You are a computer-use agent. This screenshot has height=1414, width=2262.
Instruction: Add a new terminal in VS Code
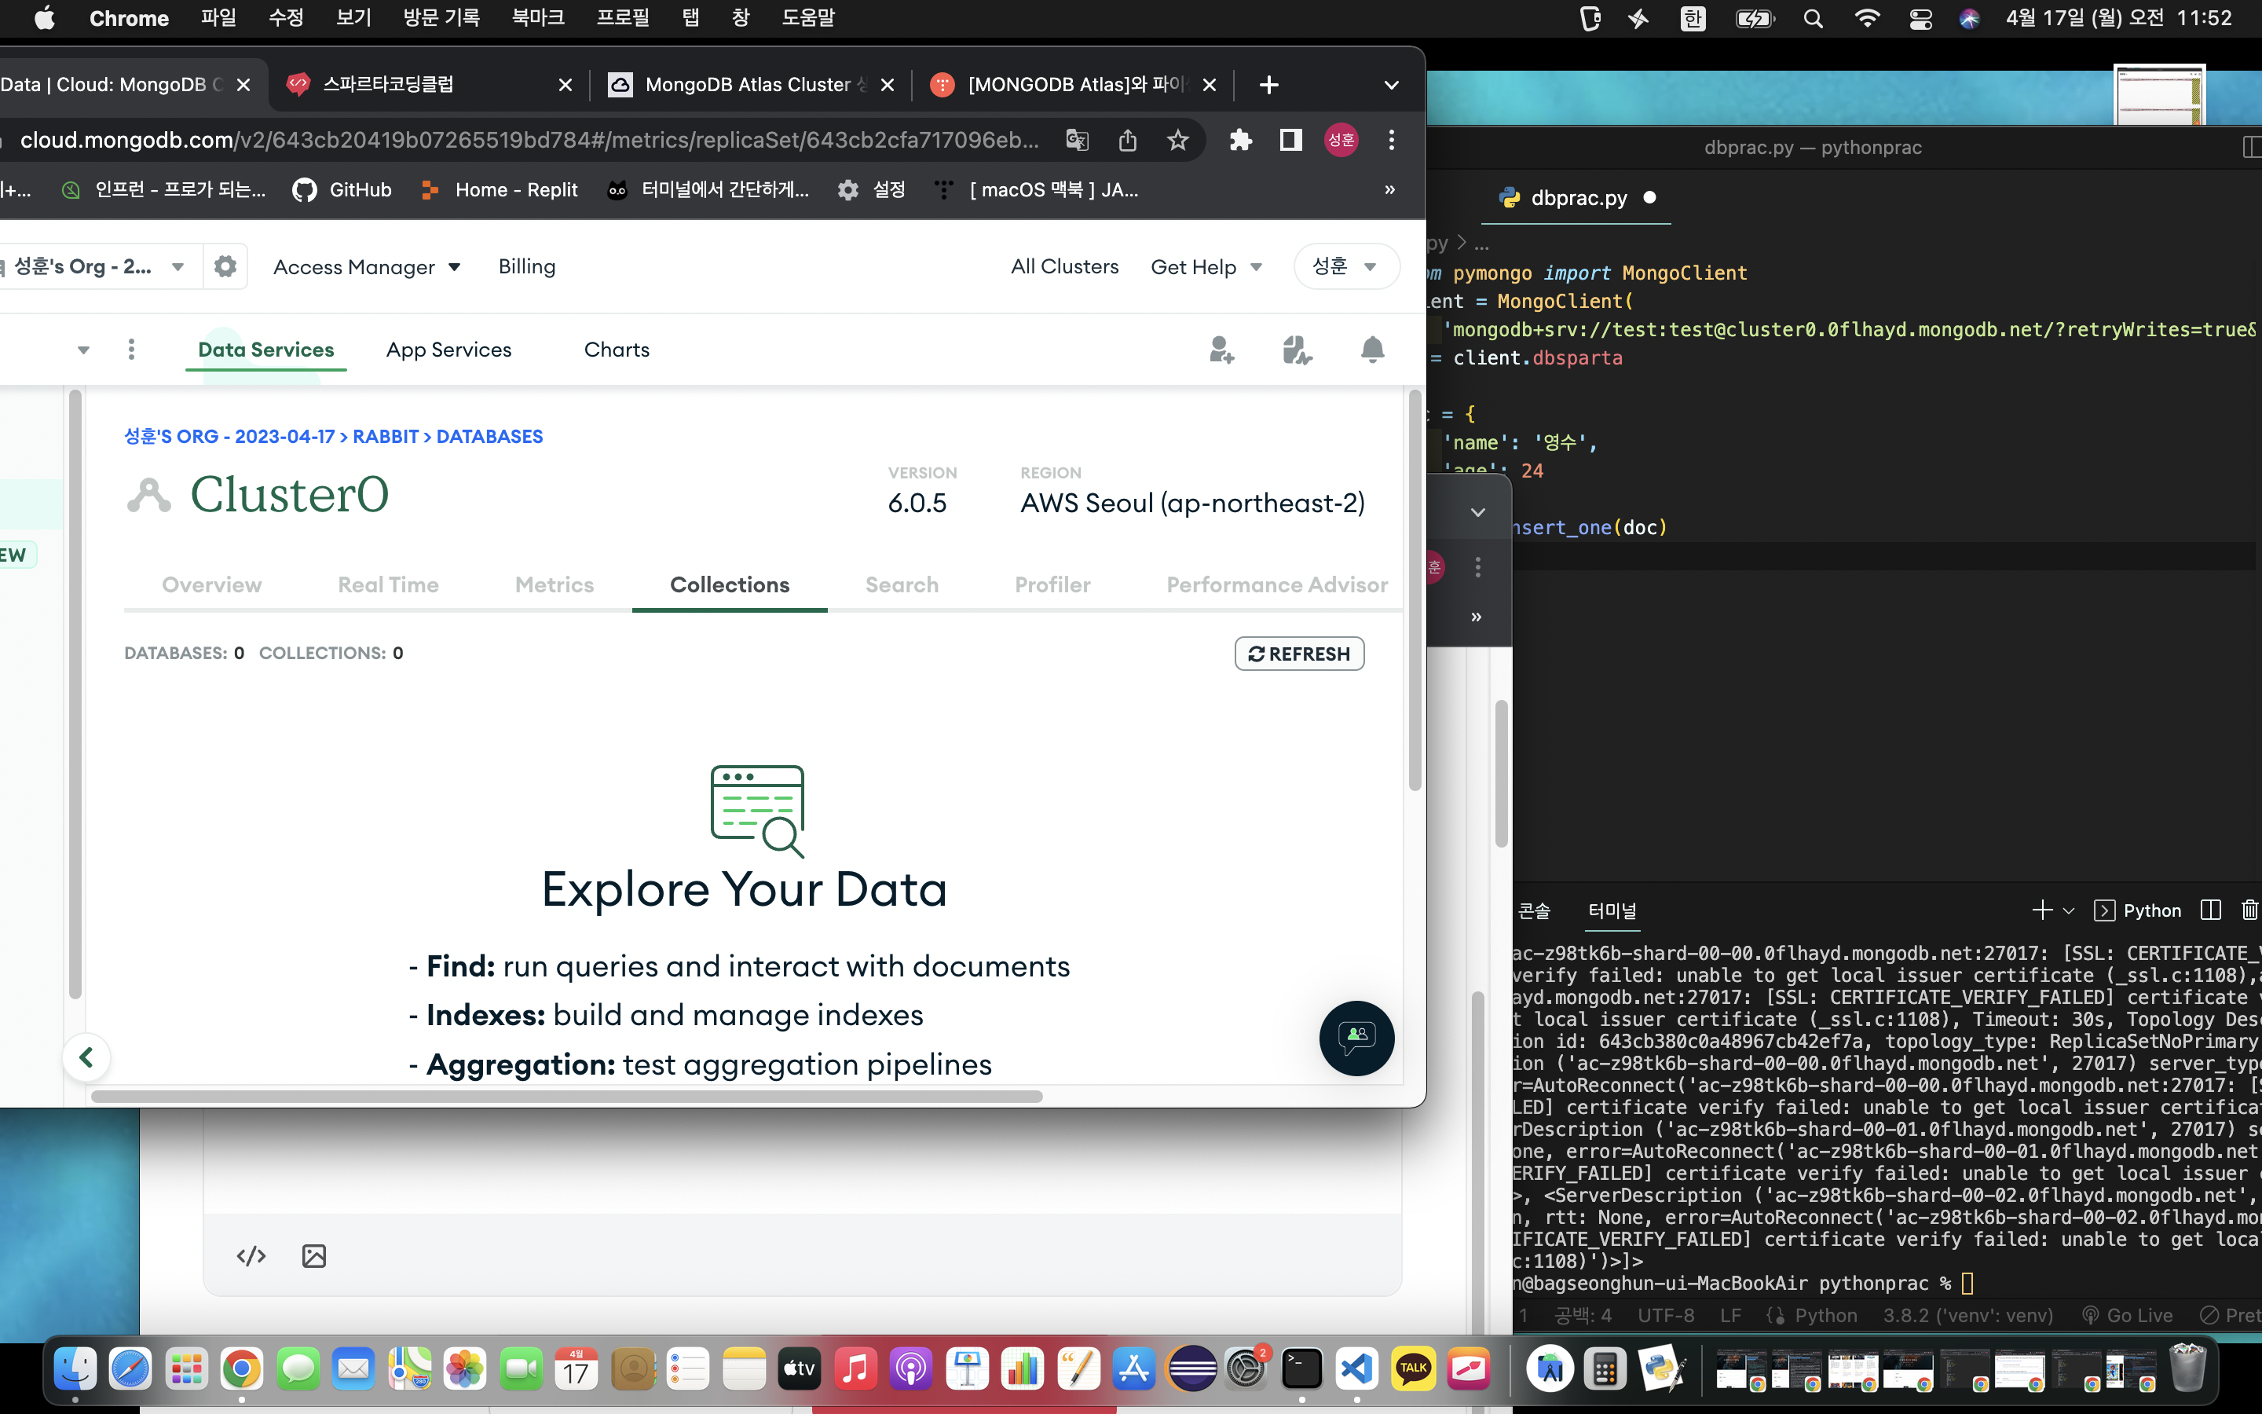[2041, 910]
